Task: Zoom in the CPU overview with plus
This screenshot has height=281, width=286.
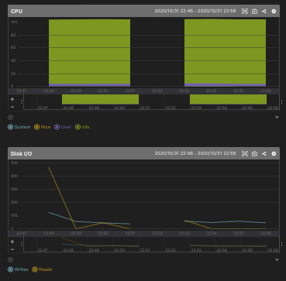Action: [12, 99]
